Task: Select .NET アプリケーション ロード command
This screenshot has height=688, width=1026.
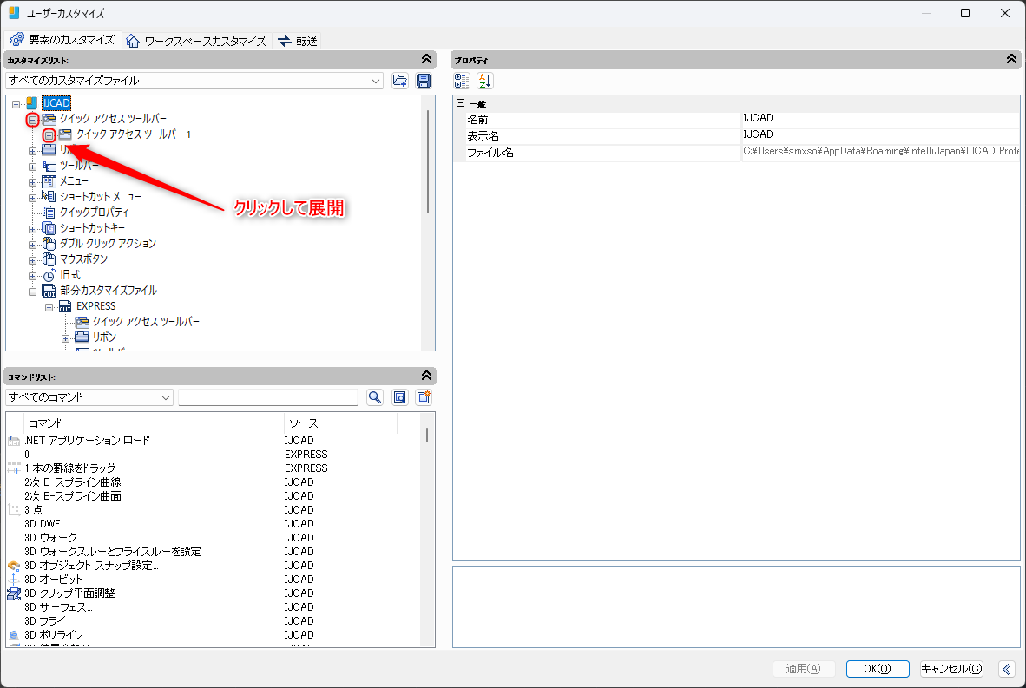Action: (87, 441)
